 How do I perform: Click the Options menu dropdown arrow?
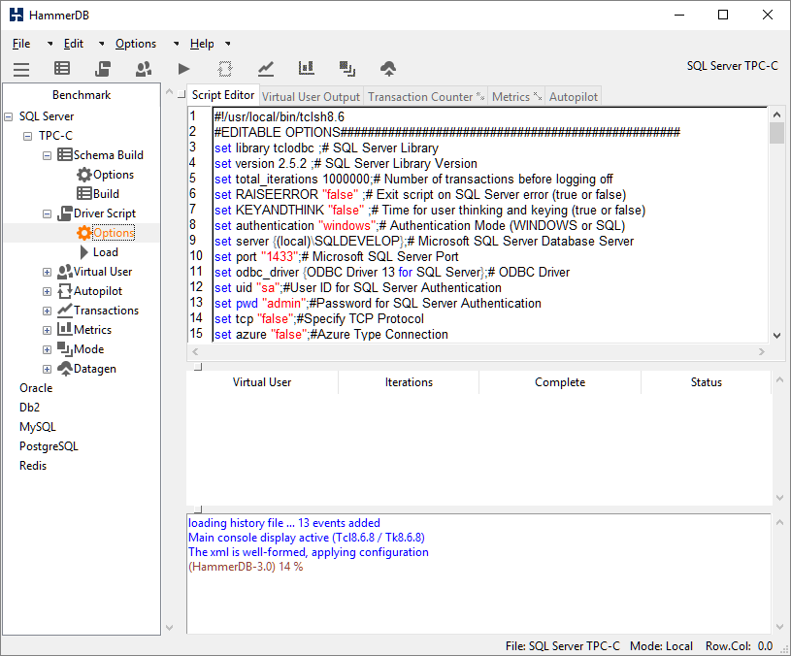coord(176,44)
